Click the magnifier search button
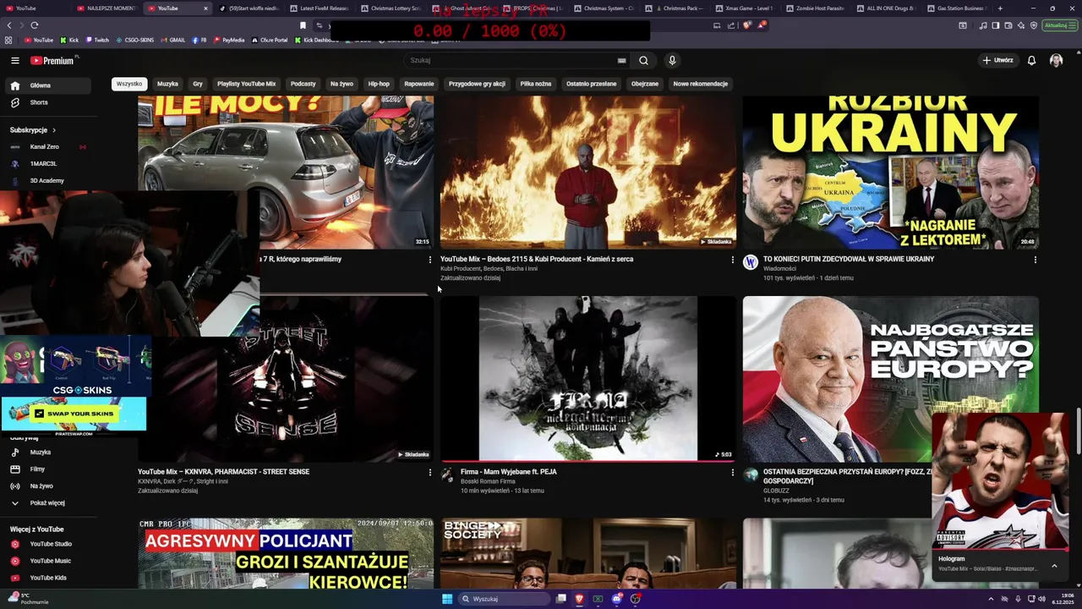The width and height of the screenshot is (1082, 609). click(643, 60)
